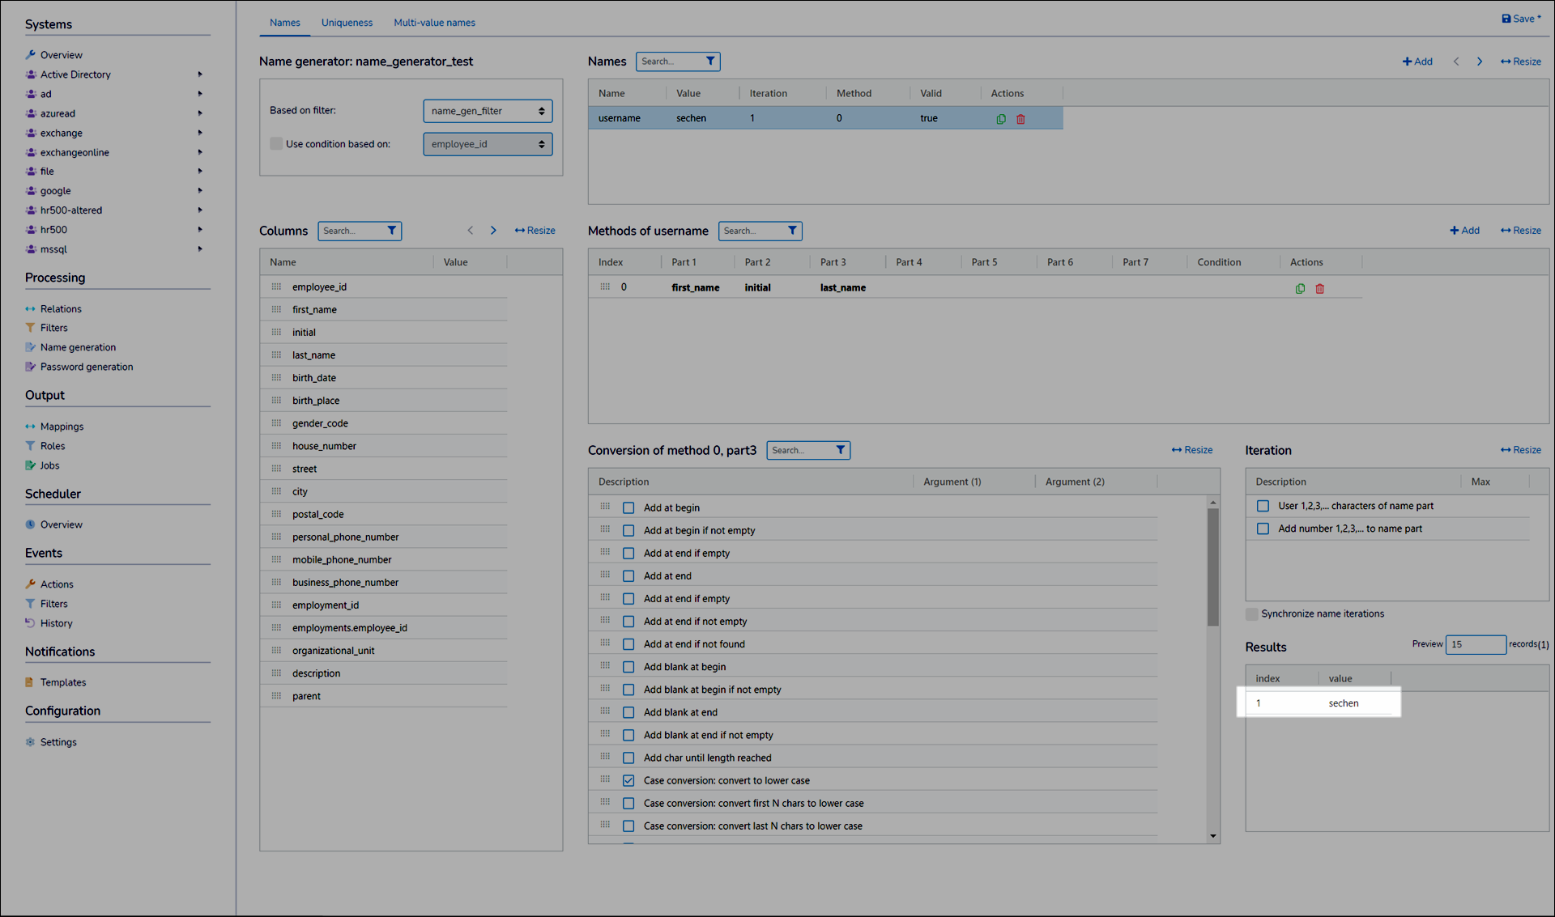Image resolution: width=1555 pixels, height=917 pixels.
Task: Click Add in Methods of username
Action: pyautogui.click(x=1464, y=231)
